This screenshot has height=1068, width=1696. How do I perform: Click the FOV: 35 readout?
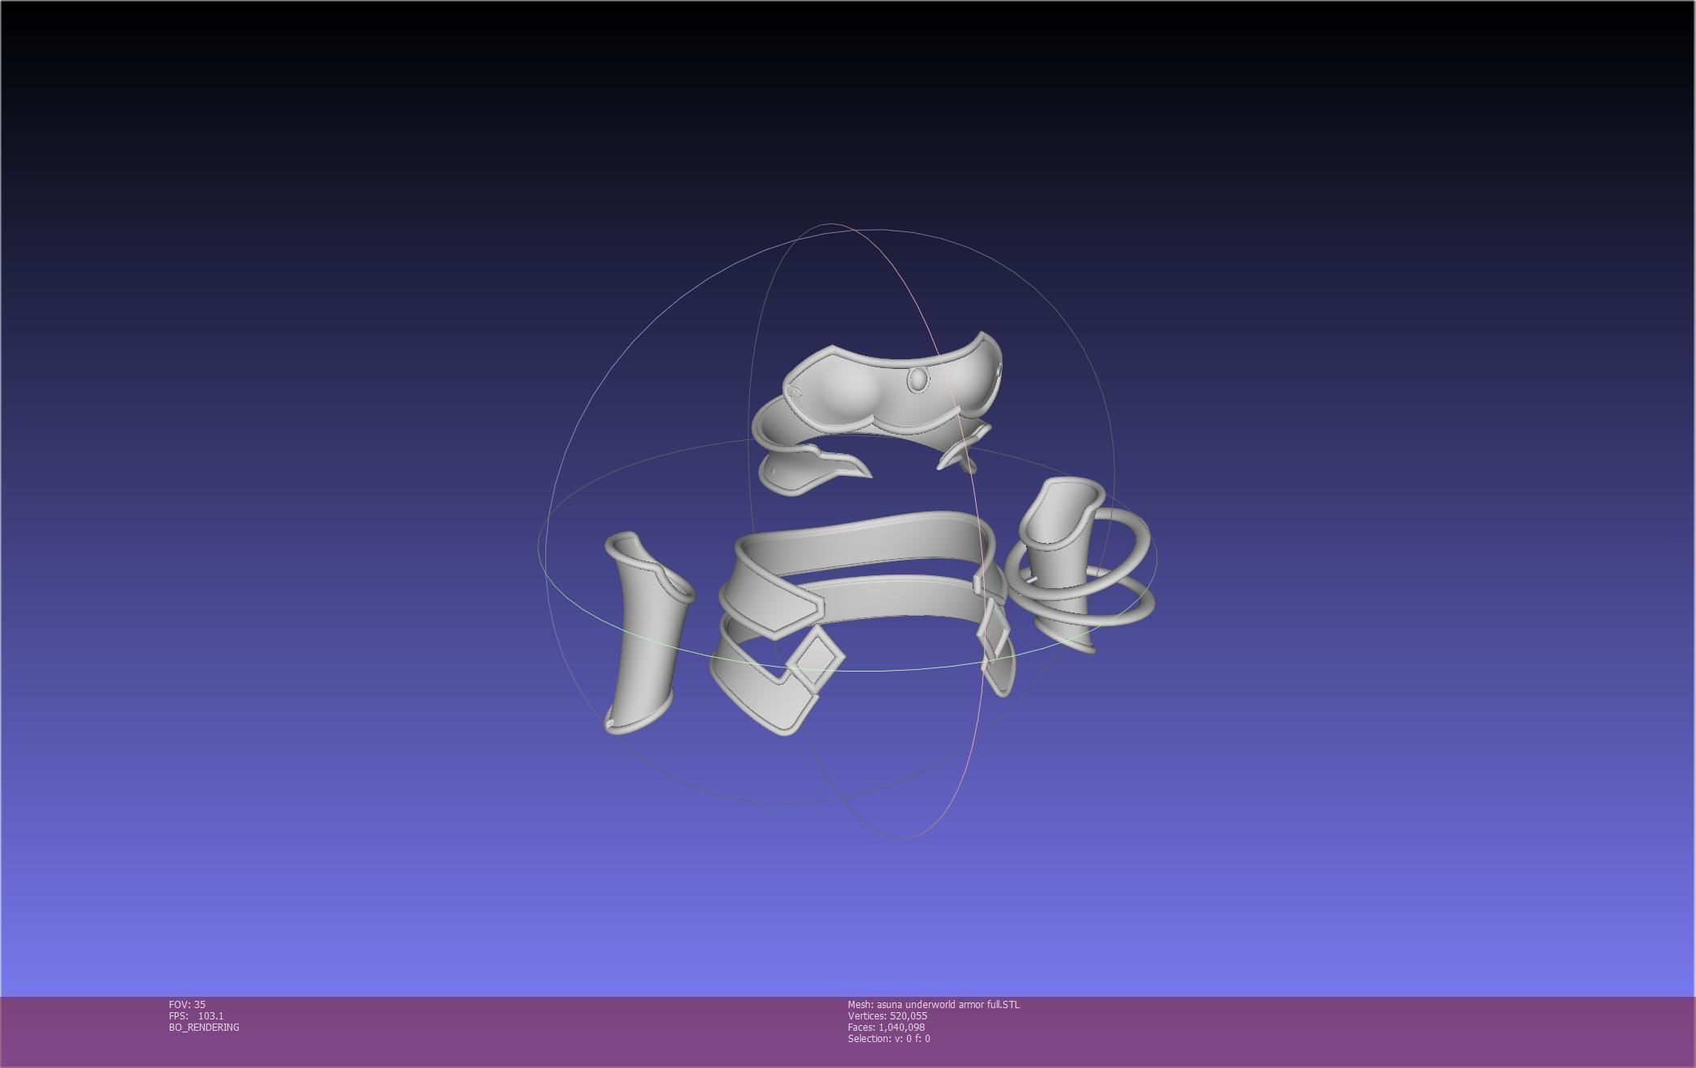187,1004
